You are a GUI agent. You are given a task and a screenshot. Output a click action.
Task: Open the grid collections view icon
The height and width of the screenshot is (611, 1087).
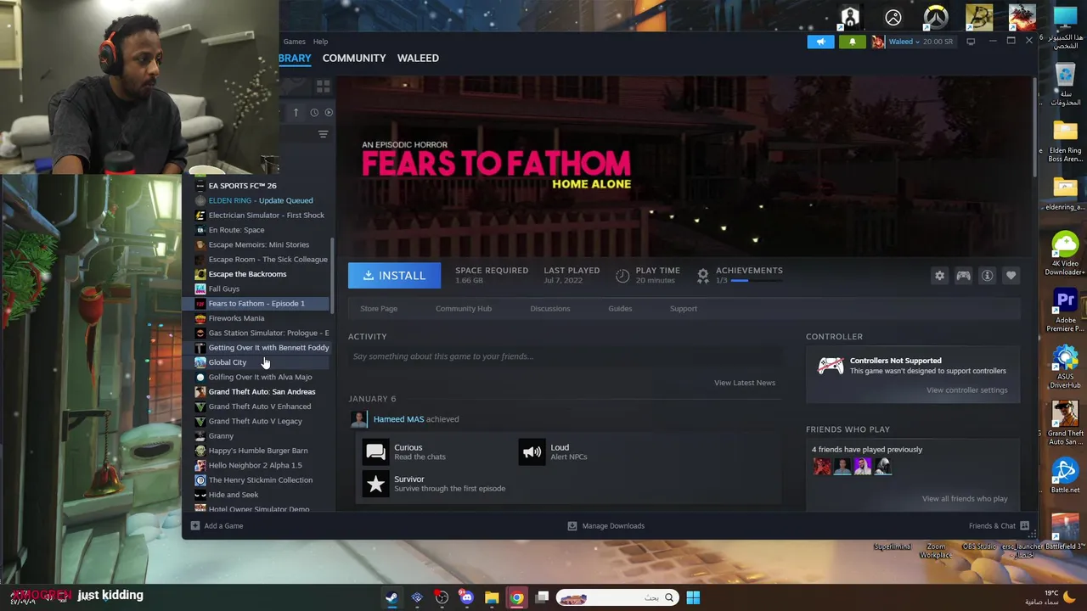tap(323, 87)
